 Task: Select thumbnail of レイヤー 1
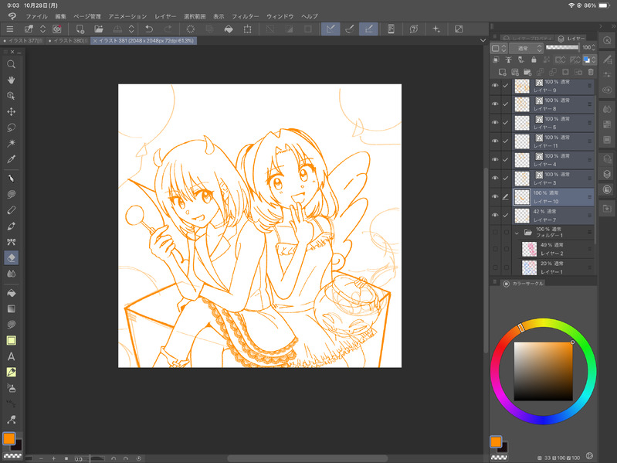[529, 267]
